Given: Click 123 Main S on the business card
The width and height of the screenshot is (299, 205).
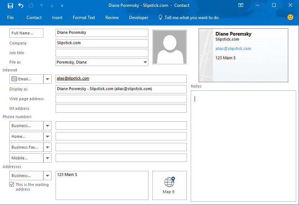Looking at the screenshot, I should [x=226, y=58].
